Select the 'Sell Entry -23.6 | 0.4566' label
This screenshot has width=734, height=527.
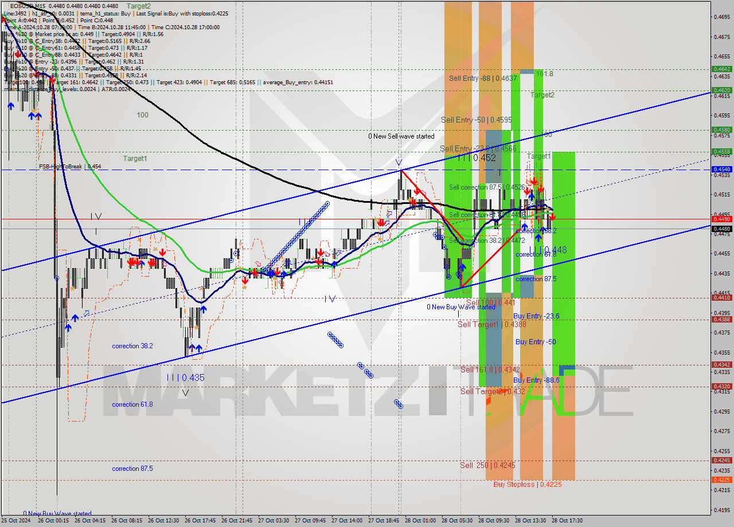(479, 148)
